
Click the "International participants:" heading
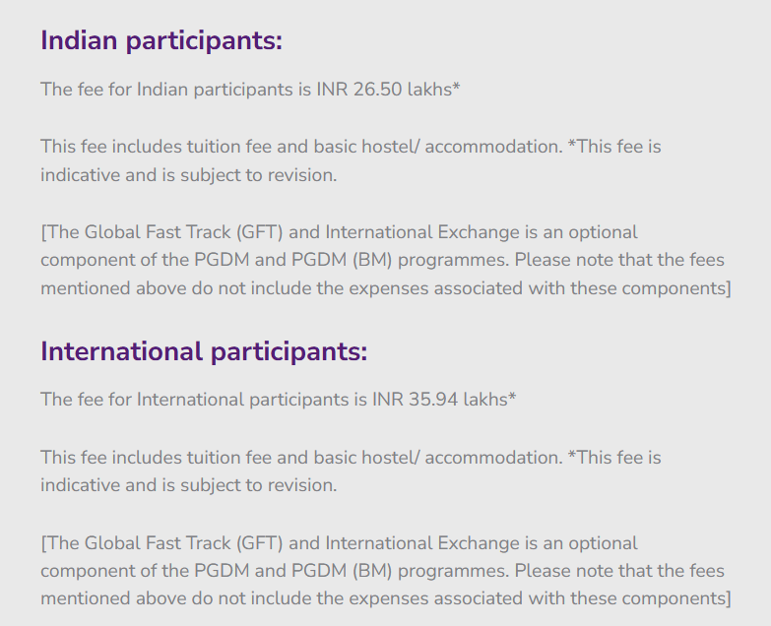[204, 351]
